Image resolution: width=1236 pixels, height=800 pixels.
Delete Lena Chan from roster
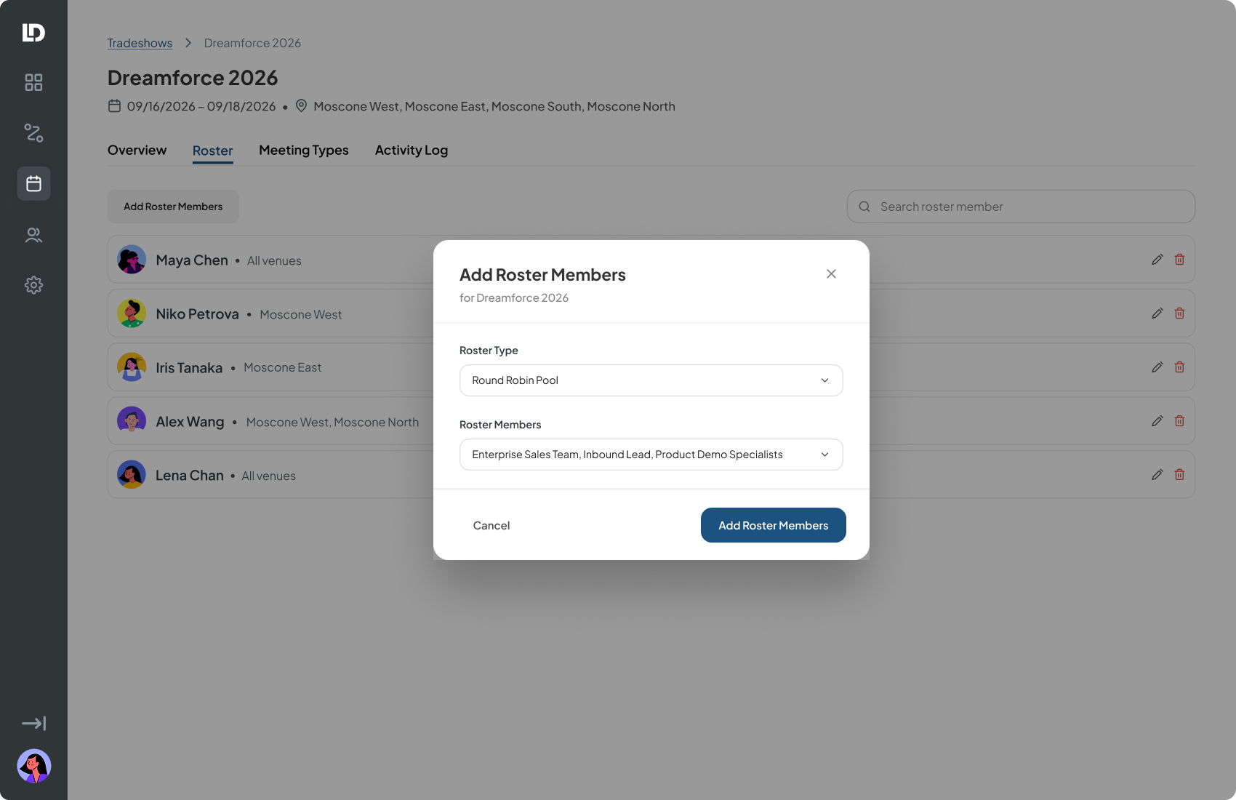pyautogui.click(x=1179, y=475)
